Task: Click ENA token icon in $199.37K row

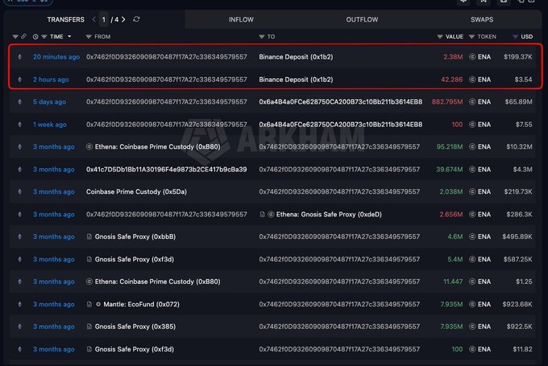Action: pos(472,57)
